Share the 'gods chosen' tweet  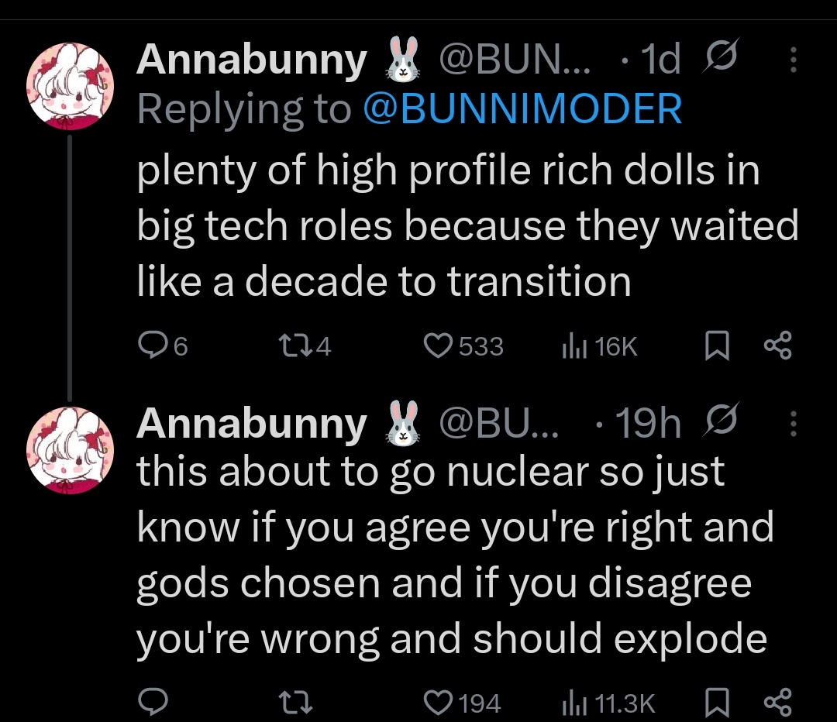click(777, 703)
